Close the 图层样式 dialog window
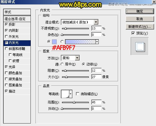The image size is (156, 126). (154, 2)
